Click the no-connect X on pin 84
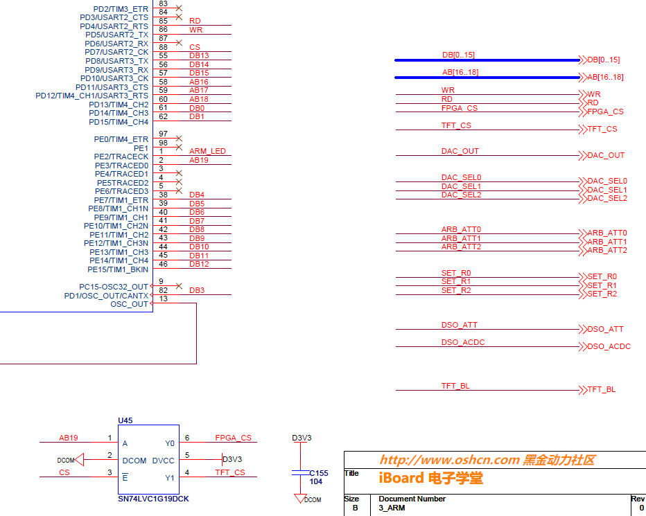This screenshot has height=516, width=646. tap(179, 17)
